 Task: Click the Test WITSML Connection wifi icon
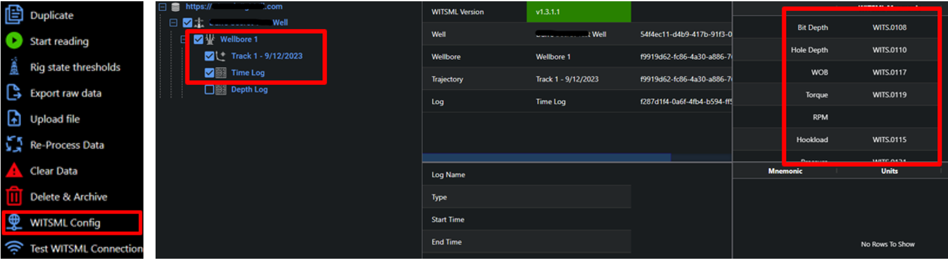pos(14,249)
